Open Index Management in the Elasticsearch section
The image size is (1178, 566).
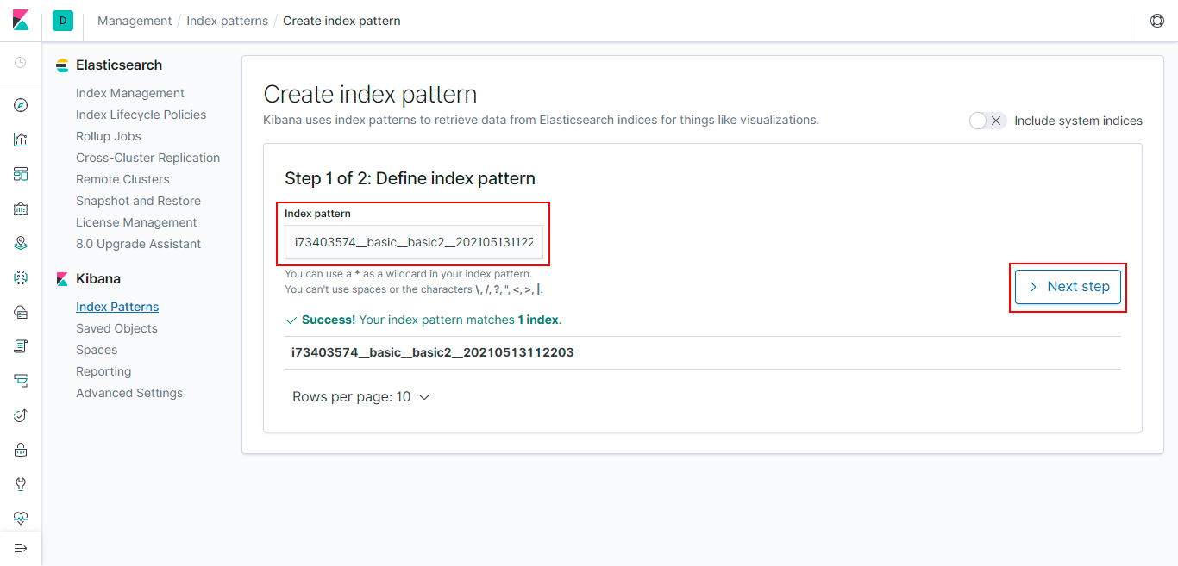130,93
